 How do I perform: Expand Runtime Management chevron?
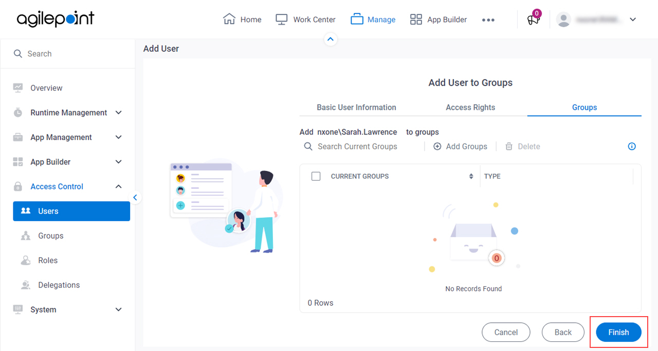[x=119, y=112]
